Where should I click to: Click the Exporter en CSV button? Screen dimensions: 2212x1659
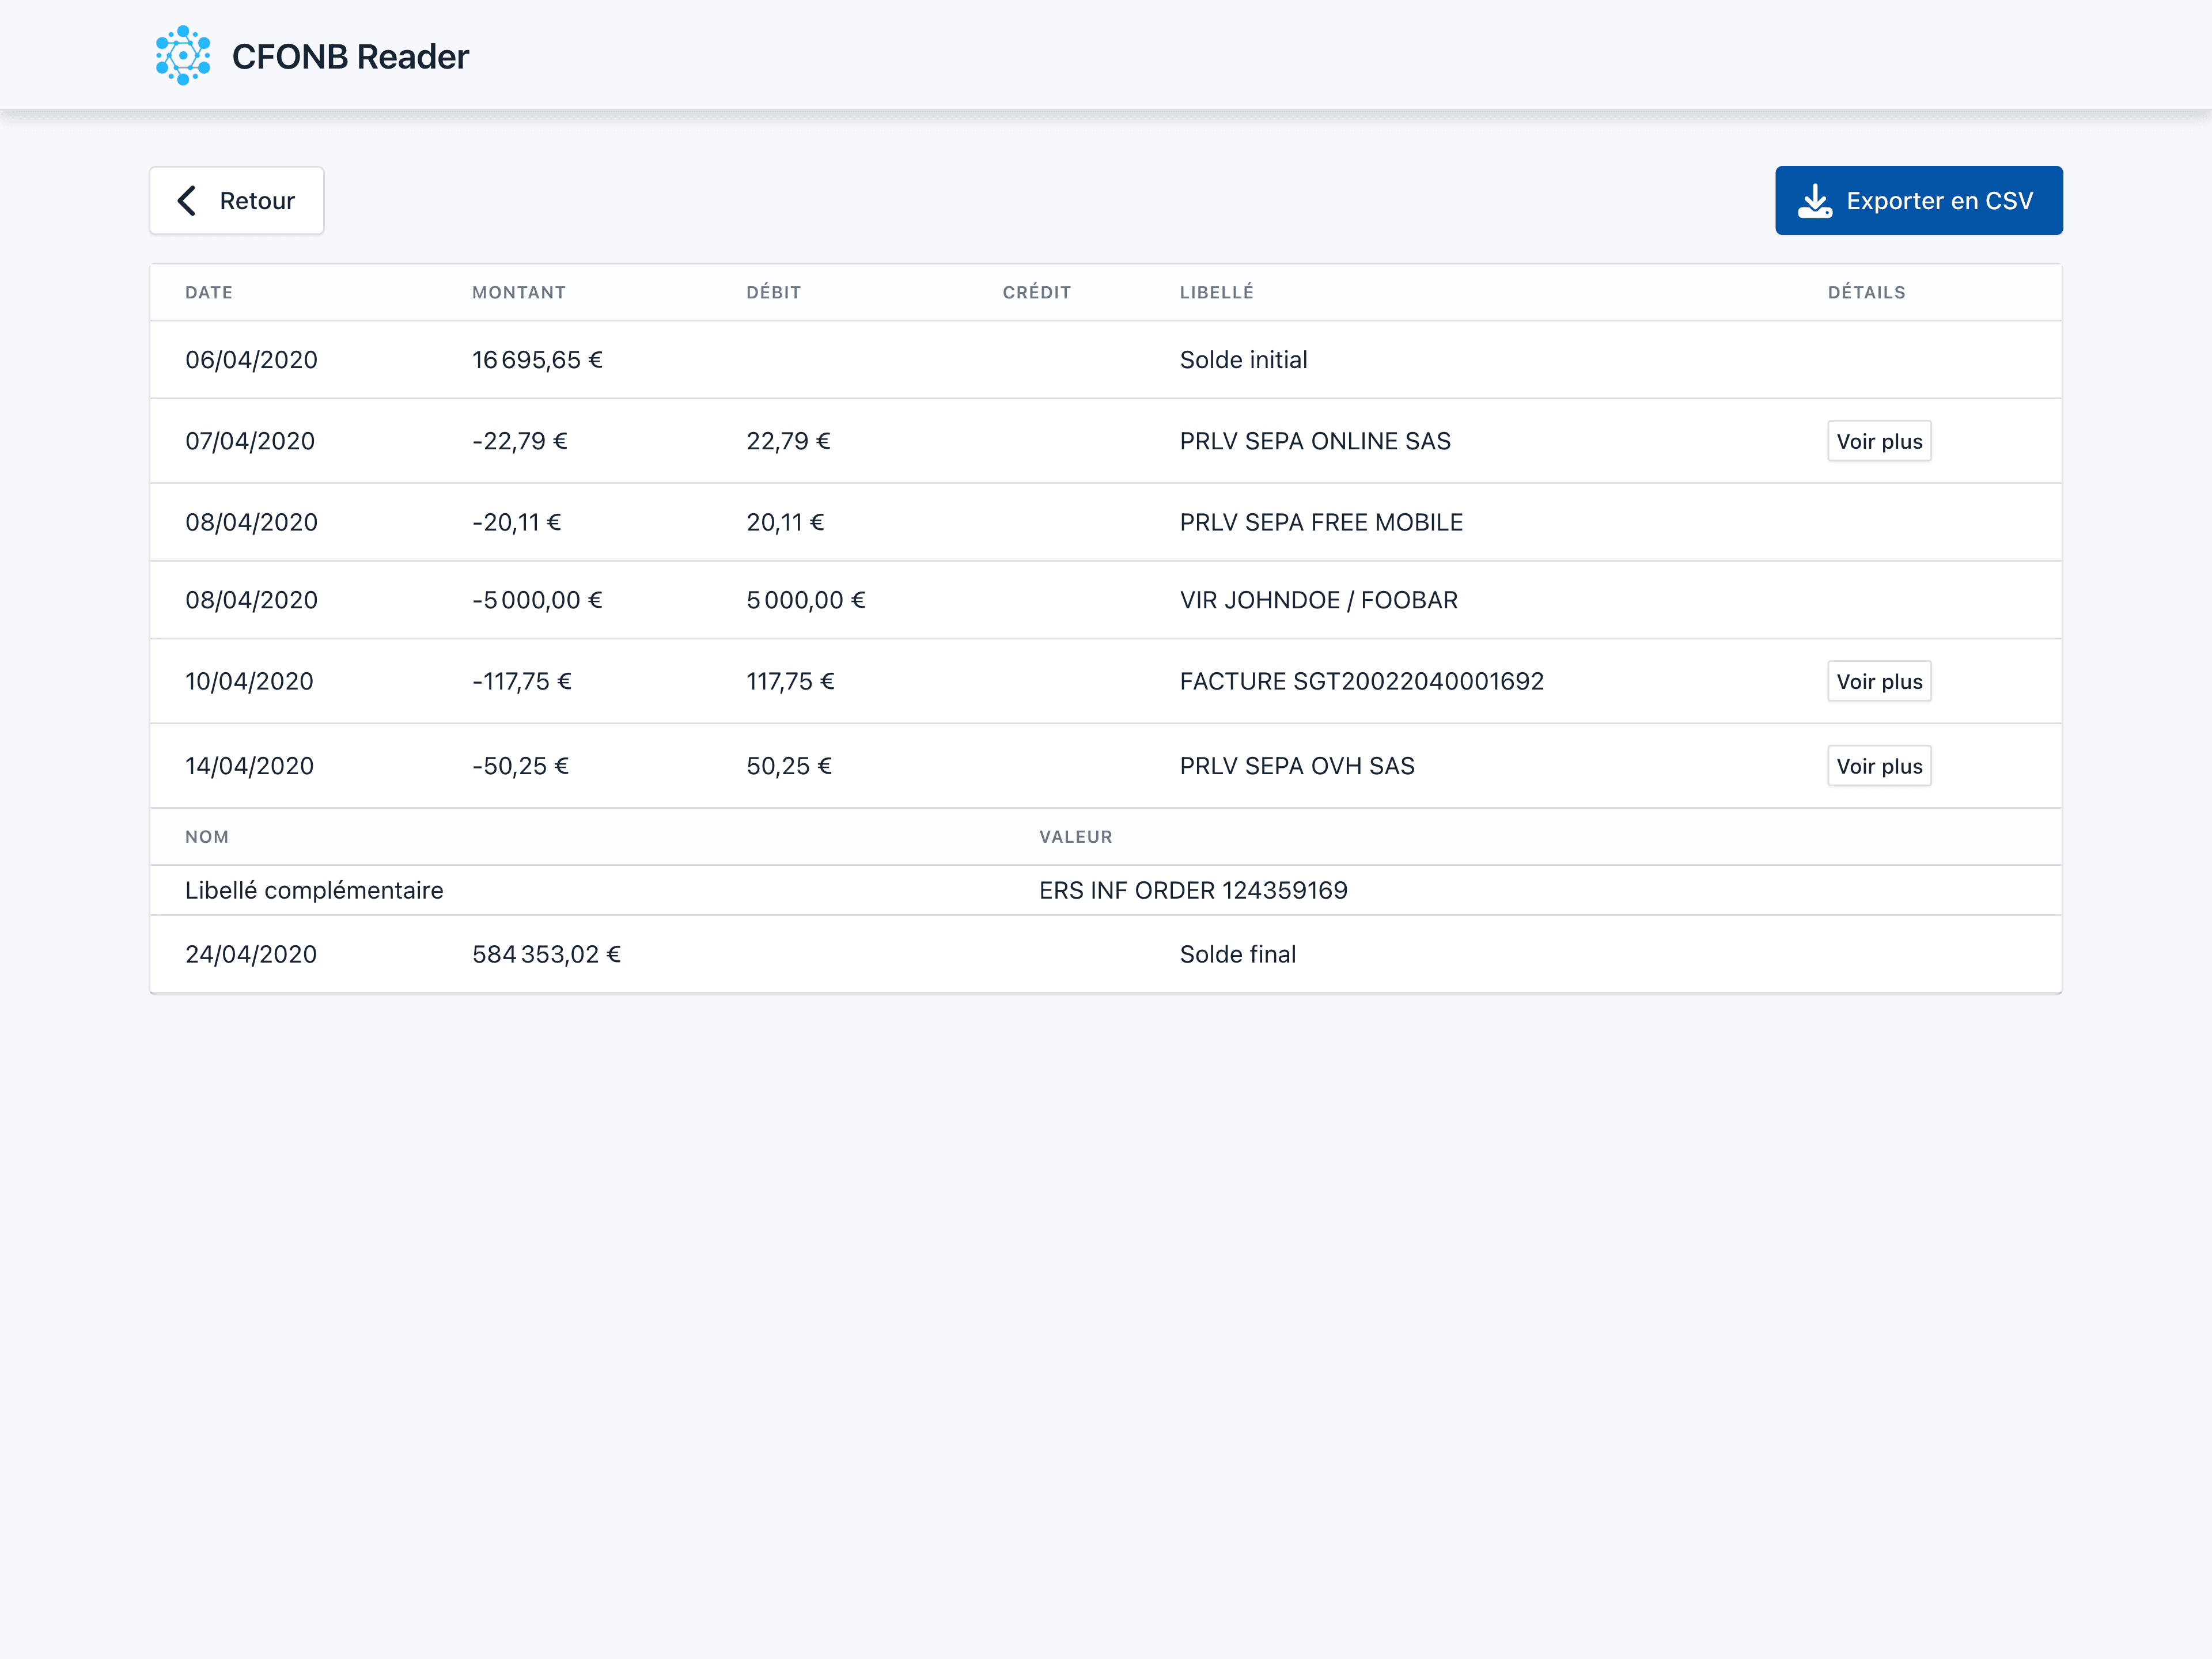tap(1918, 200)
